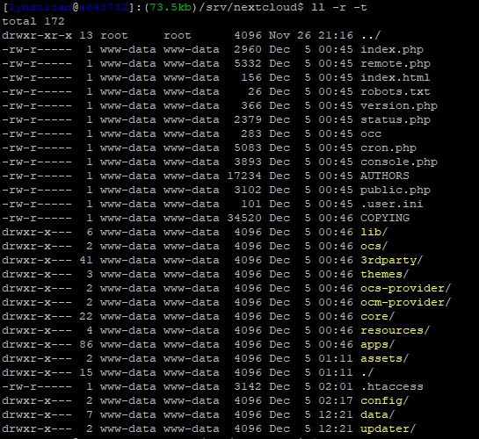Click the .htaccess filename
The height and width of the screenshot is (439, 479).
(392, 386)
